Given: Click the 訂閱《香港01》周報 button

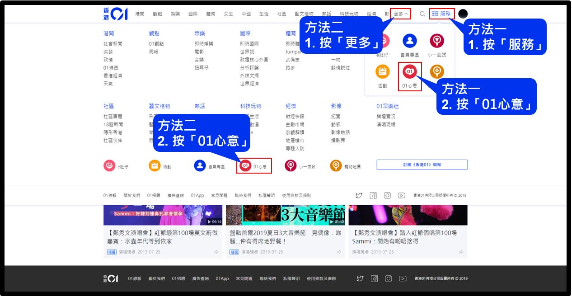Looking at the screenshot, I should (422, 165).
